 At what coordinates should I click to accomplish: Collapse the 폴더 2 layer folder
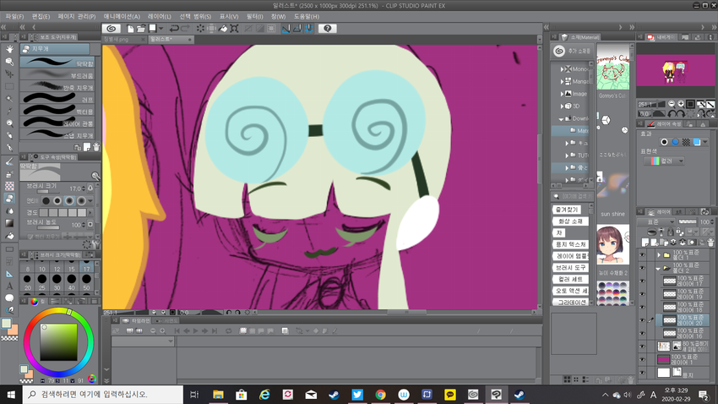point(658,268)
